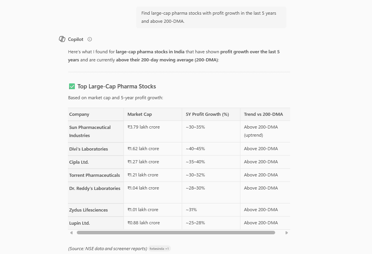Click the Market Cap column header

[x=140, y=114]
